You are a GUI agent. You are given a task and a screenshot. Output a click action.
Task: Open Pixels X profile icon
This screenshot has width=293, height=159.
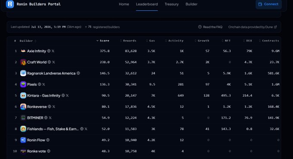coord(44,84)
